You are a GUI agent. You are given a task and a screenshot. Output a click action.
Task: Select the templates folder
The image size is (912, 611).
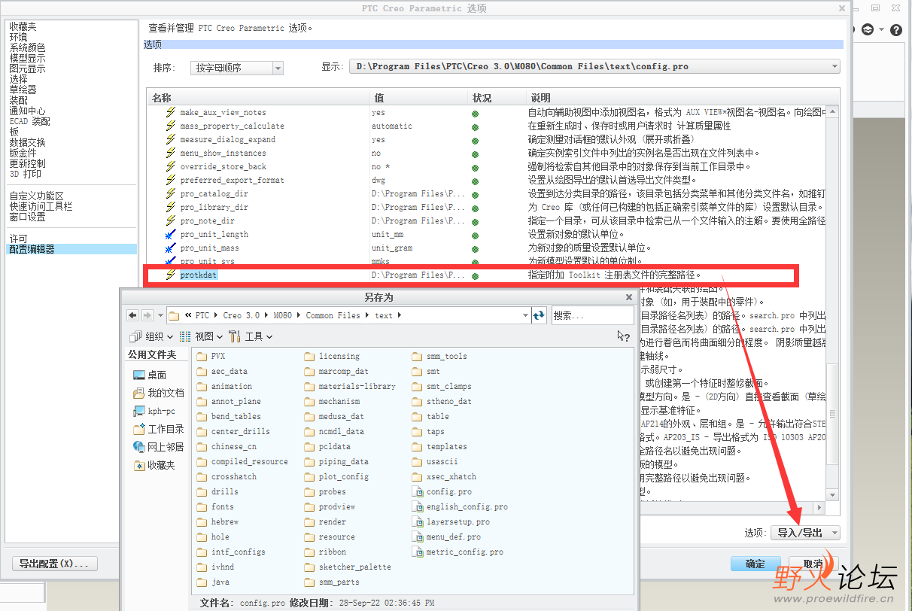[439, 446]
